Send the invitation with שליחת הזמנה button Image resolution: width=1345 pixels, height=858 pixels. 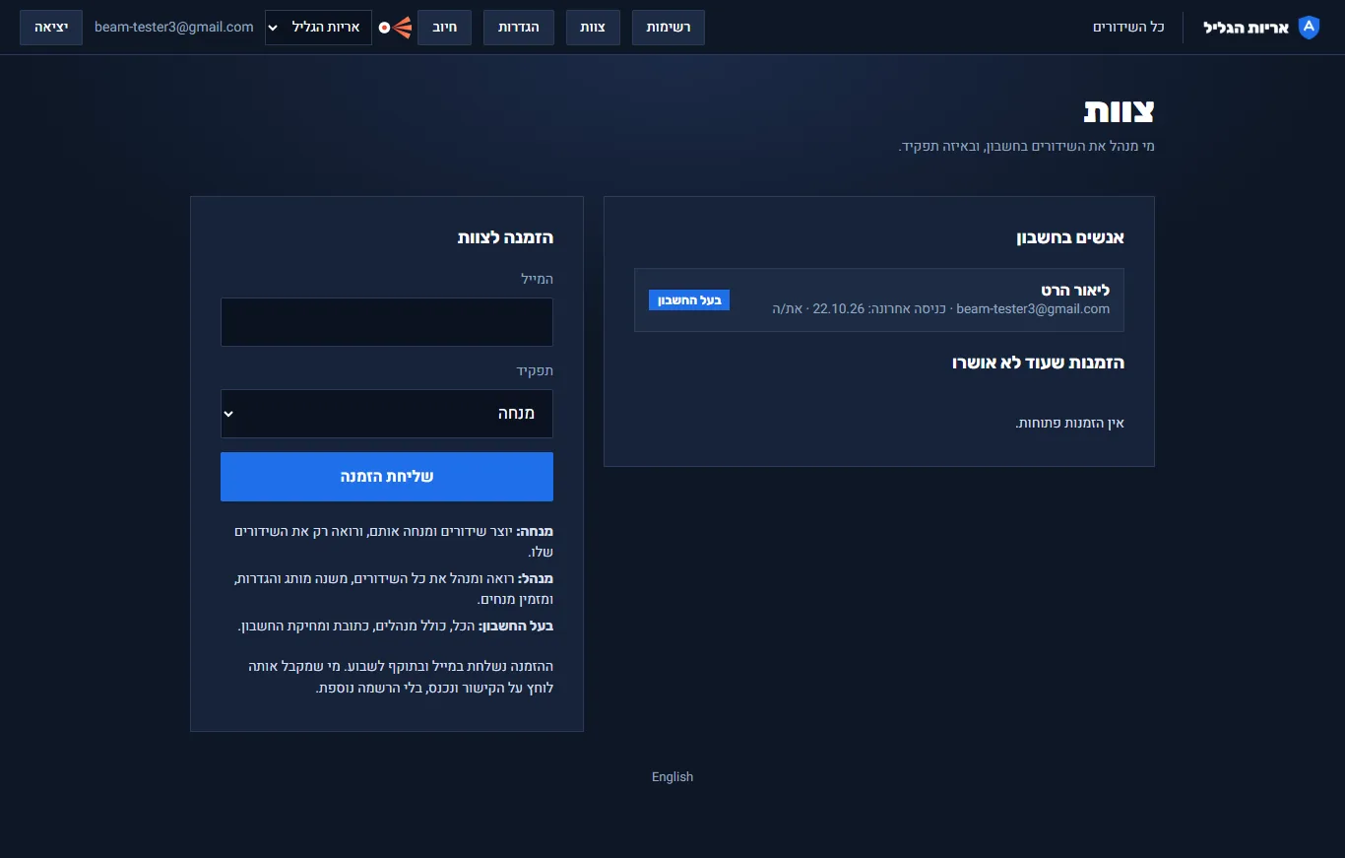point(386,477)
